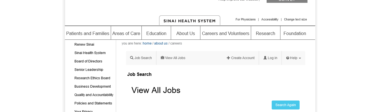The width and height of the screenshot is (385, 112).
Task: Click the Sinai Health System logo
Action: pos(189,21)
